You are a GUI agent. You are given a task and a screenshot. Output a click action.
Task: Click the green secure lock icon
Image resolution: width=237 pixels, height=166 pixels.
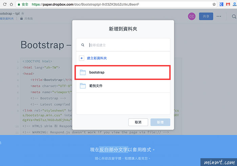tap(19, 4)
